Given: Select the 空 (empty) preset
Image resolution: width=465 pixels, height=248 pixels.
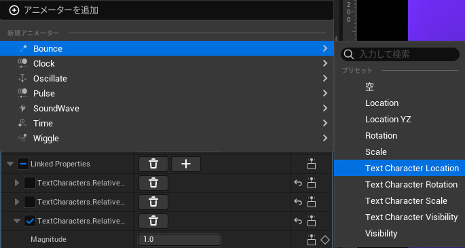Looking at the screenshot, I should click(369, 87).
